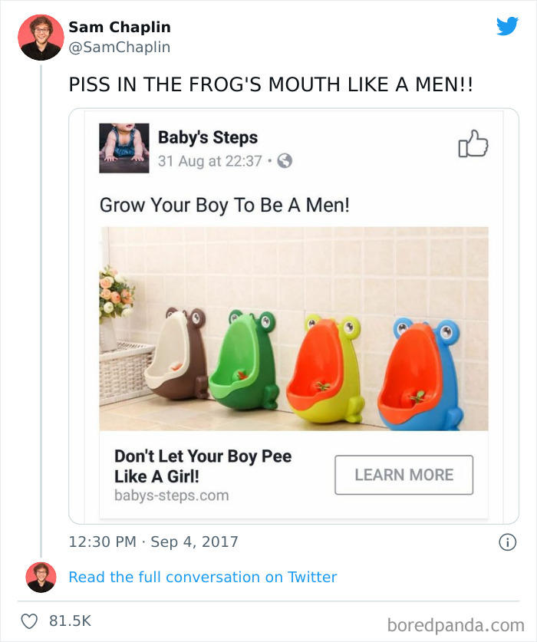The image size is (537, 642).
Task: Click the small avatar beside Read conversation
Action: tap(41, 577)
